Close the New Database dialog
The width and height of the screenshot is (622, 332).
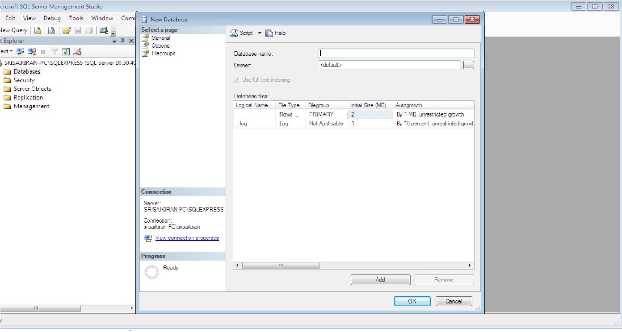tap(471, 19)
